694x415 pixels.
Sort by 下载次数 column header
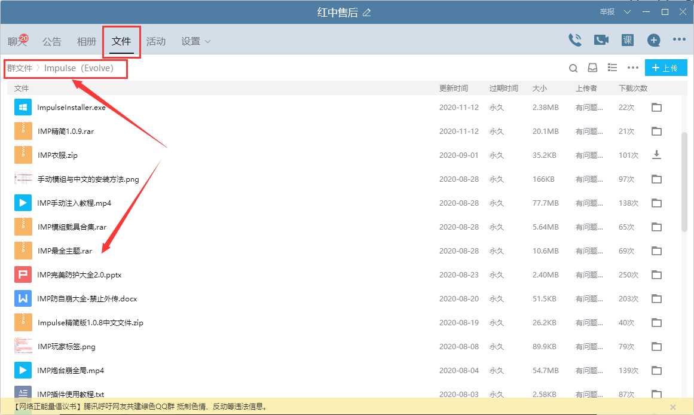633,88
